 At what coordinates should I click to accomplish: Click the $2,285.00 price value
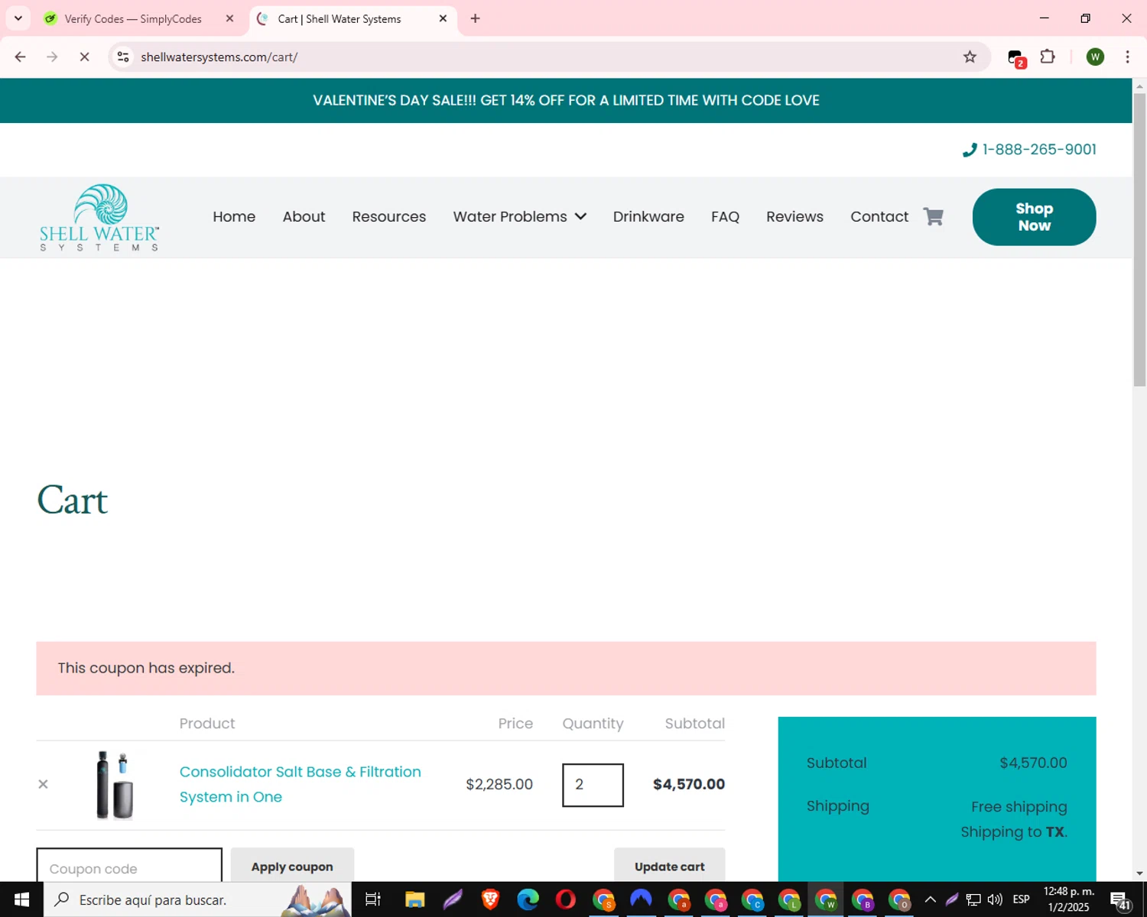coord(499,784)
